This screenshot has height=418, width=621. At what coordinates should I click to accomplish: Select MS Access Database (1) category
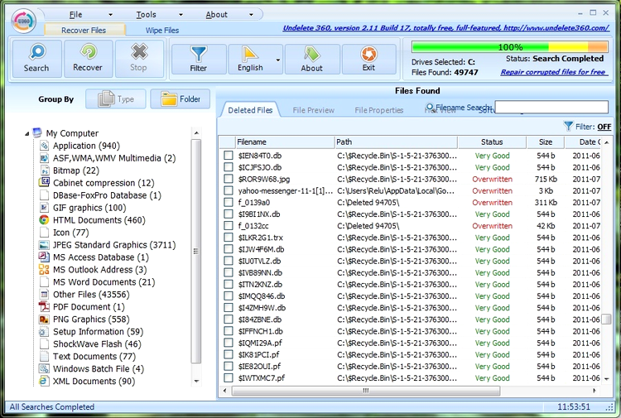(101, 257)
